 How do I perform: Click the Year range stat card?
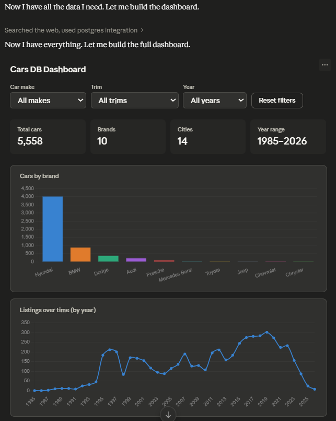coord(288,137)
